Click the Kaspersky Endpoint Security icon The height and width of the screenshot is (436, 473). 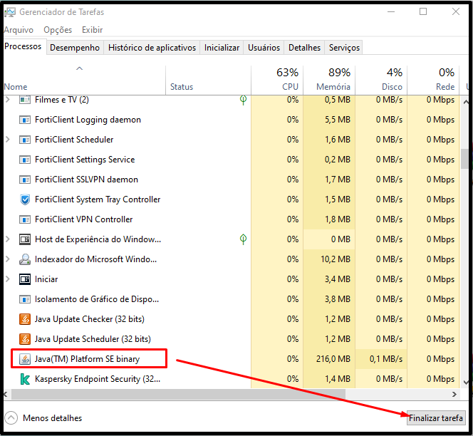point(25,379)
